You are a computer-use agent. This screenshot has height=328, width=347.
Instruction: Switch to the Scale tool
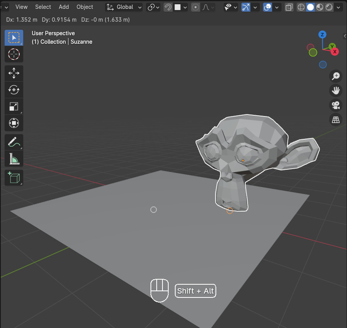[14, 106]
